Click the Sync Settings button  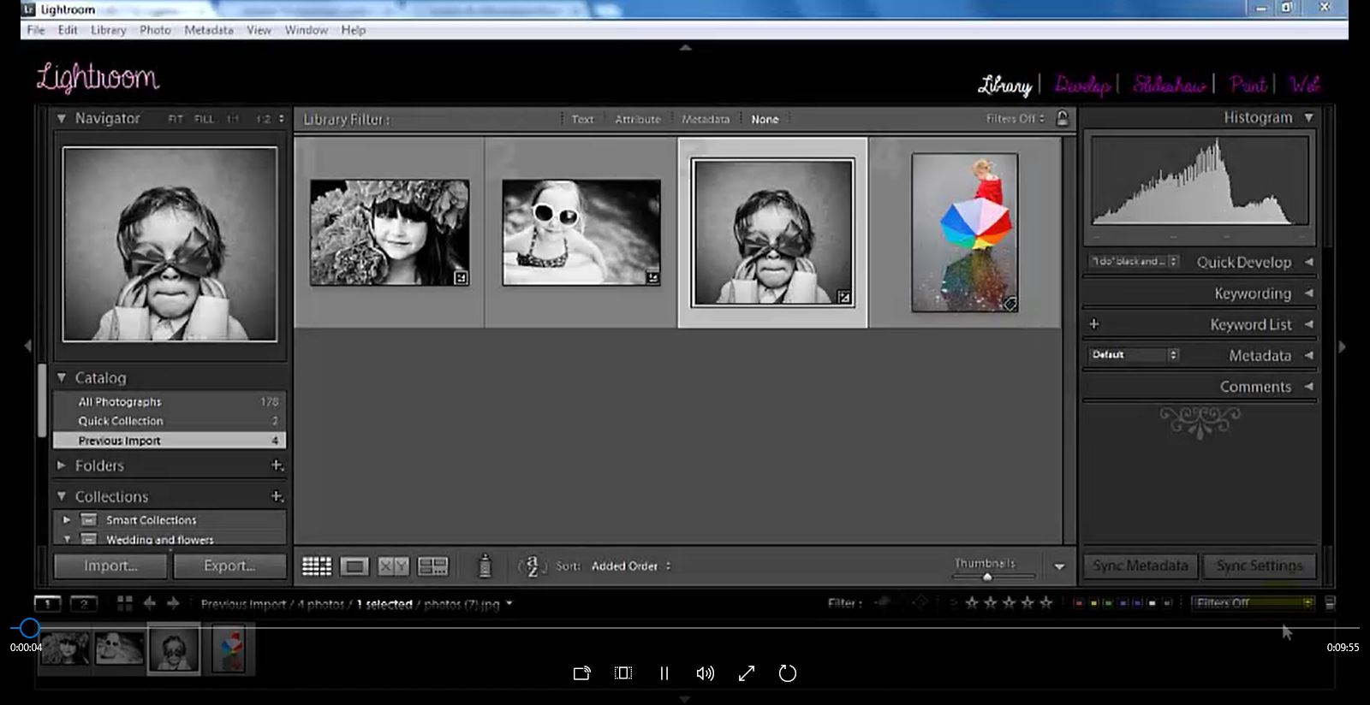[x=1259, y=566]
